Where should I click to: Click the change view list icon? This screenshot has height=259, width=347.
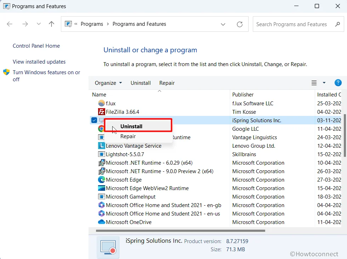point(314,83)
